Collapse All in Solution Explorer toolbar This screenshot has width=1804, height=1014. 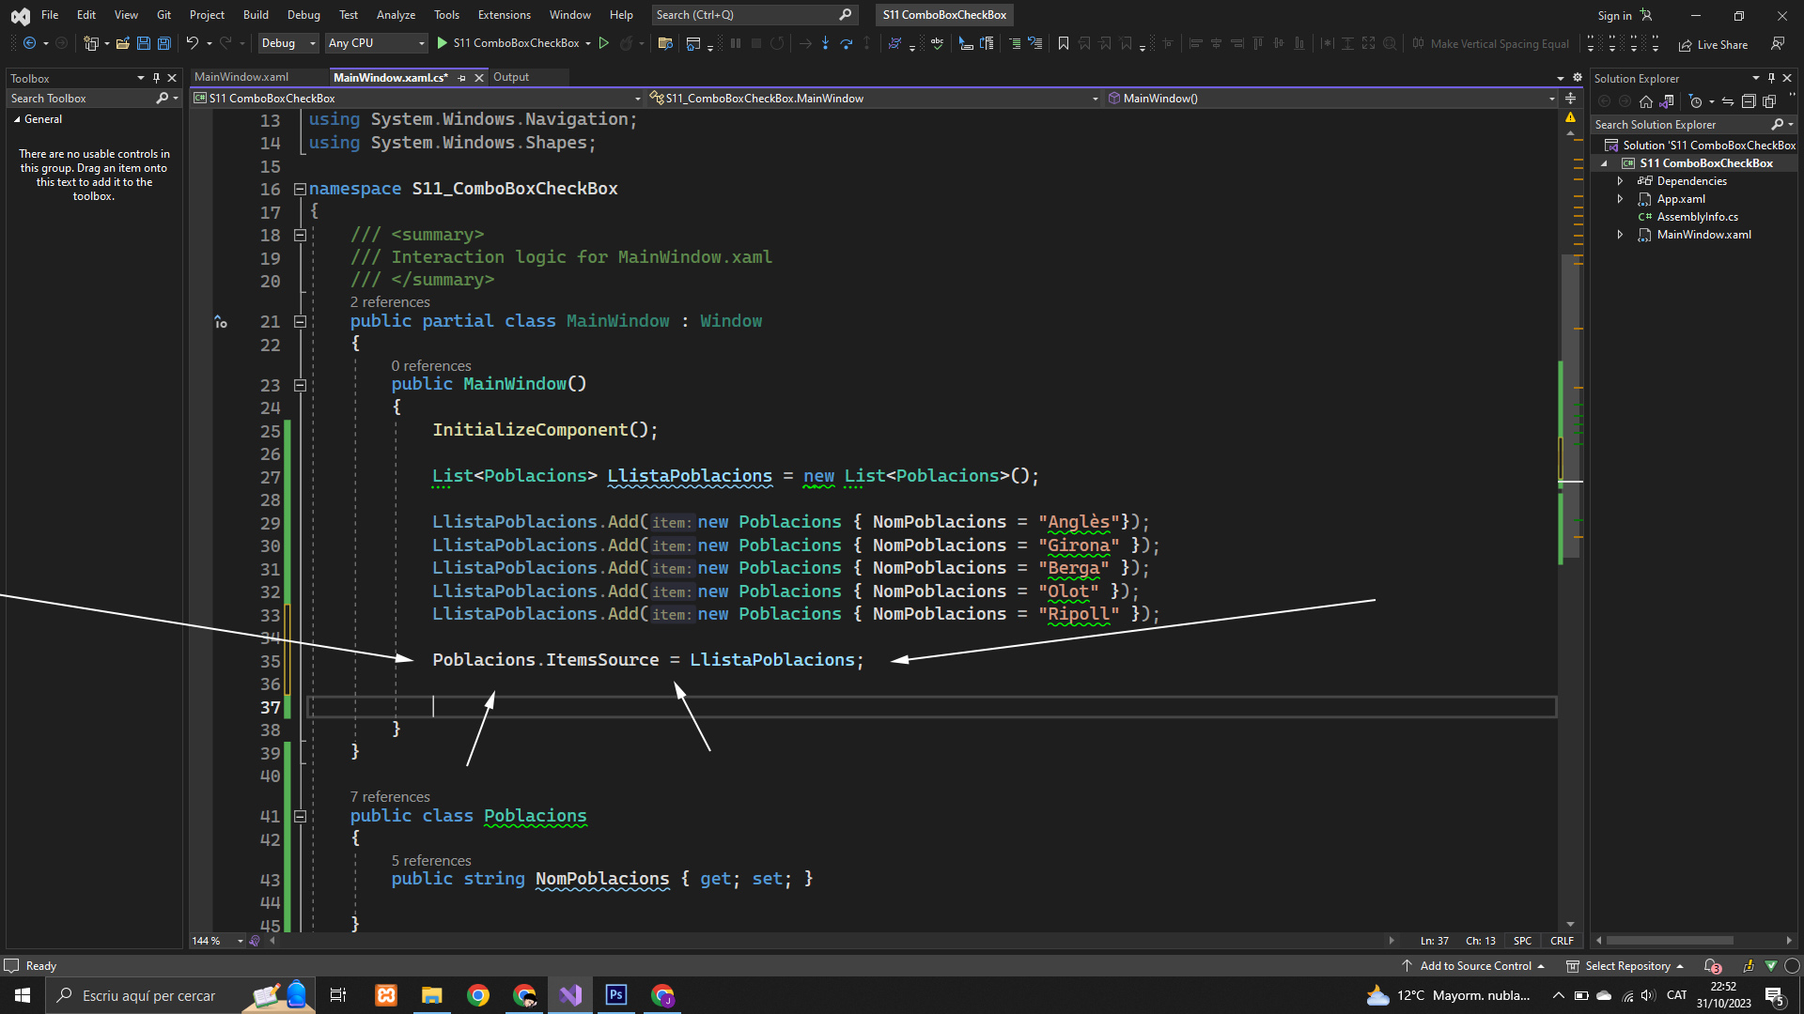1749,101
